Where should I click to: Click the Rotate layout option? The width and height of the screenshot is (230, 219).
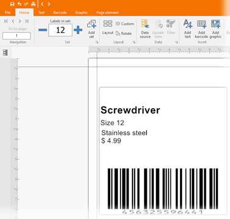tap(124, 33)
